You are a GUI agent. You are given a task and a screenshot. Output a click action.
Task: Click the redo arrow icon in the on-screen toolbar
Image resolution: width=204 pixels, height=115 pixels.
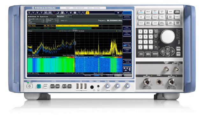pyautogui.click(x=50, y=13)
